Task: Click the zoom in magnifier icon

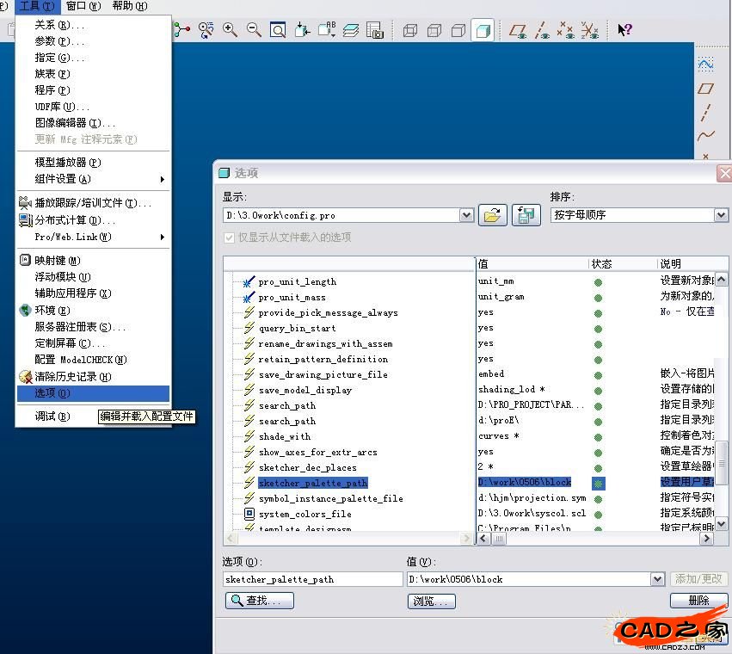Action: click(x=230, y=30)
